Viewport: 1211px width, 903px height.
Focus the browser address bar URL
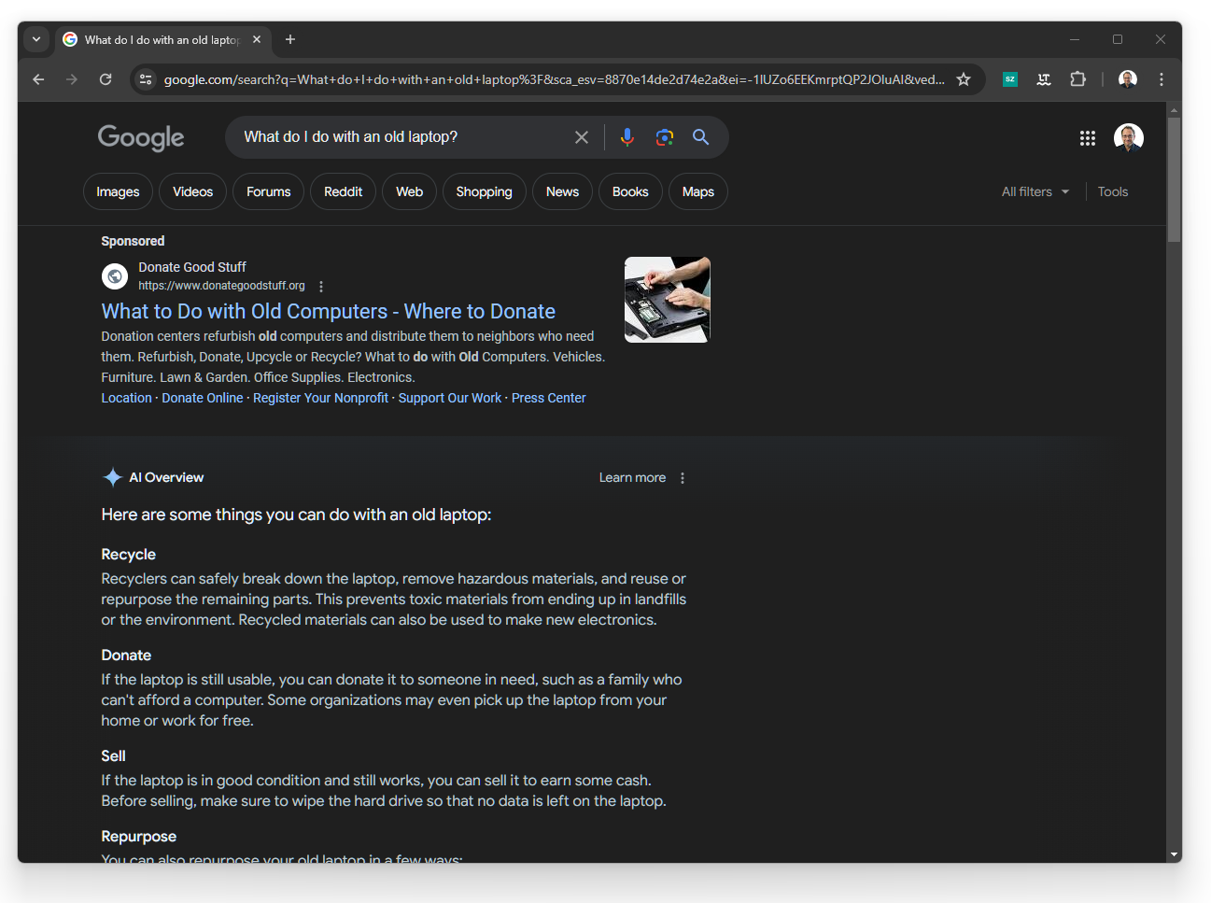click(554, 79)
